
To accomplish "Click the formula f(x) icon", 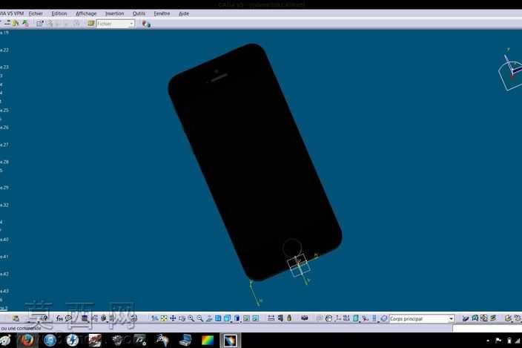I will [59, 318].
